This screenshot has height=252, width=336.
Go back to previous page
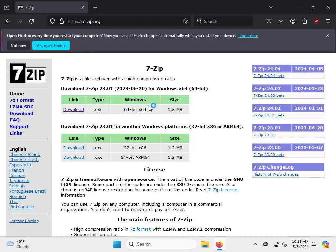(8, 21)
